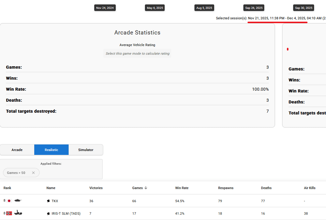326x220 pixels.
Task: Sort table by Win Rate column
Action: tap(182, 188)
